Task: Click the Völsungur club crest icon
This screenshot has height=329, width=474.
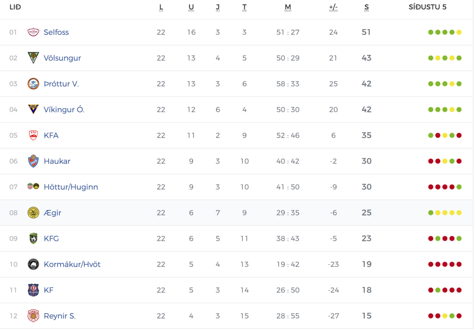Action: pos(33,58)
